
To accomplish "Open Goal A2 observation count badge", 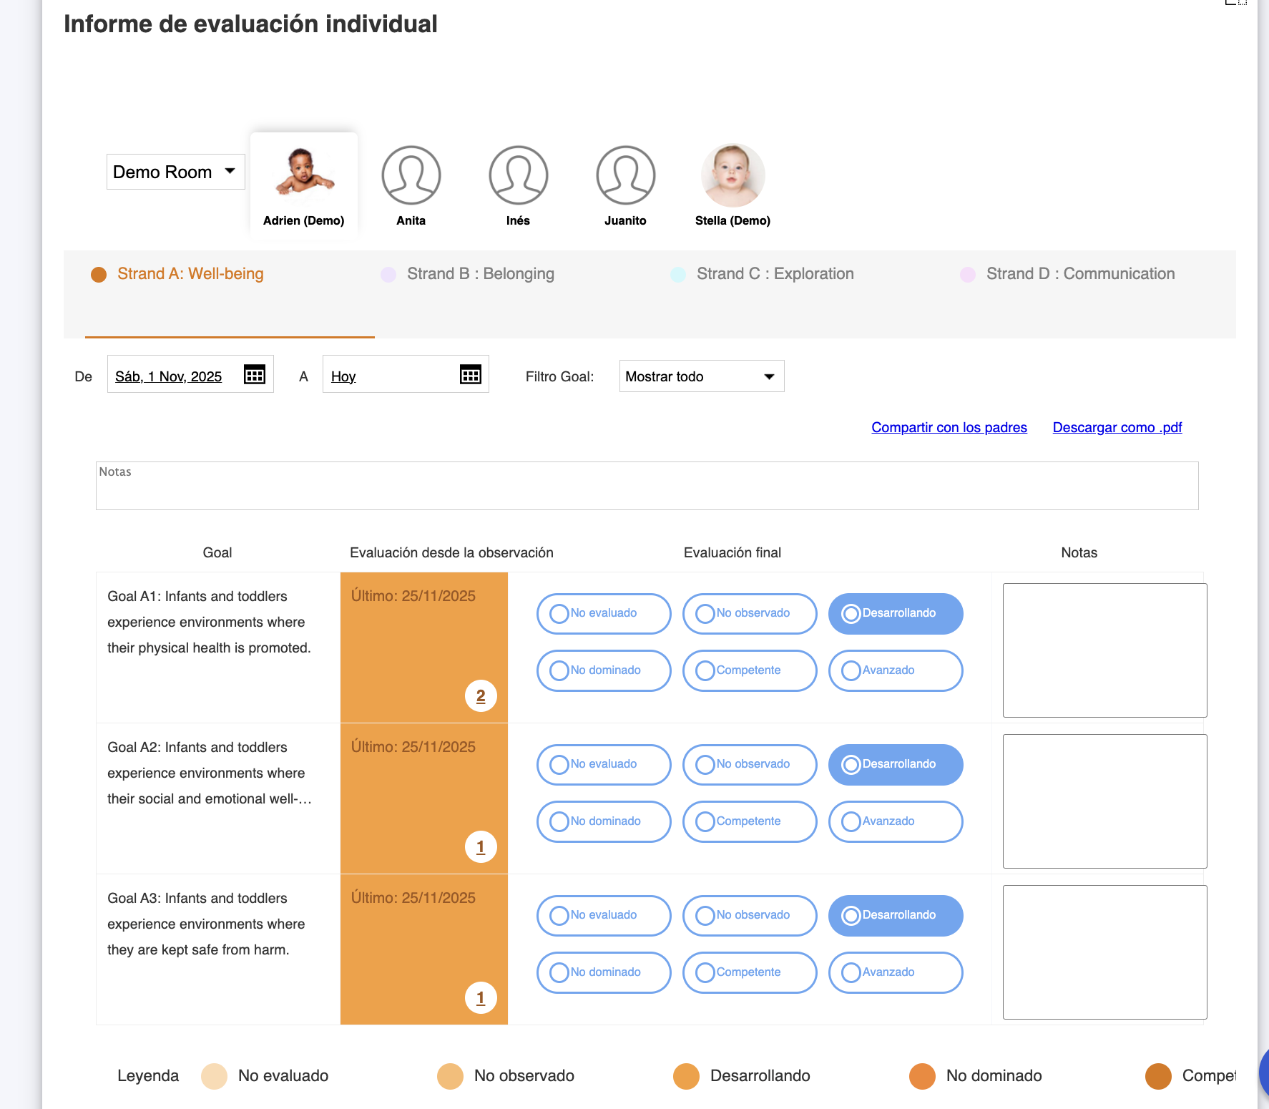I will [x=481, y=846].
